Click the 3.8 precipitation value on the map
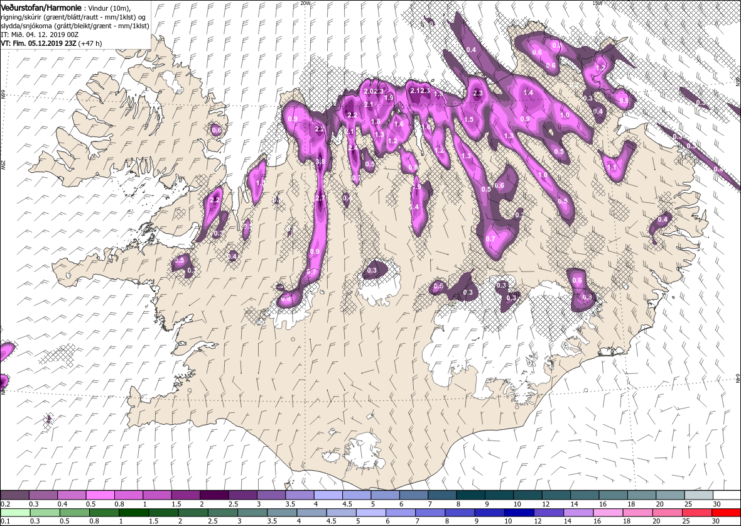Viewport: 741px width, 526px height. 320,162
